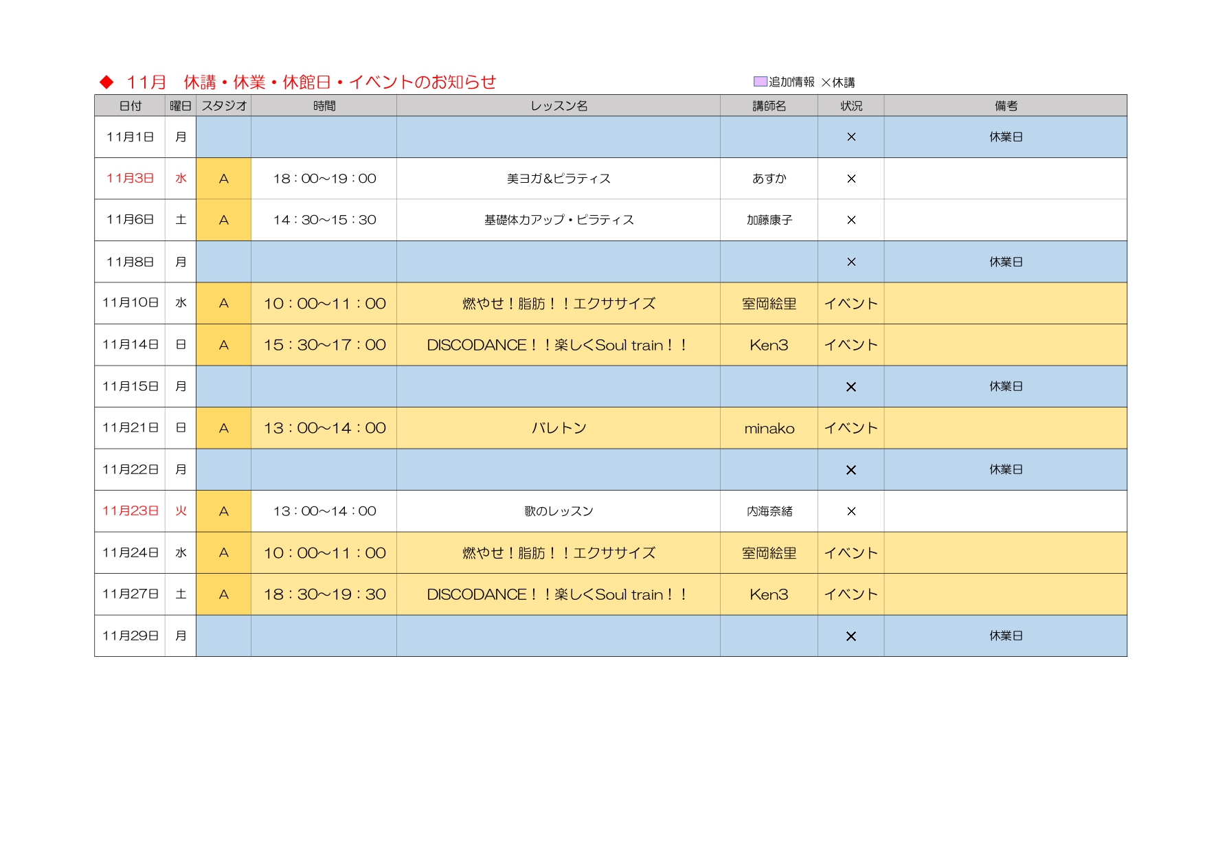Select the 11月27日 date cell
Image resolution: width=1205 pixels, height=852 pixels.
(x=130, y=594)
